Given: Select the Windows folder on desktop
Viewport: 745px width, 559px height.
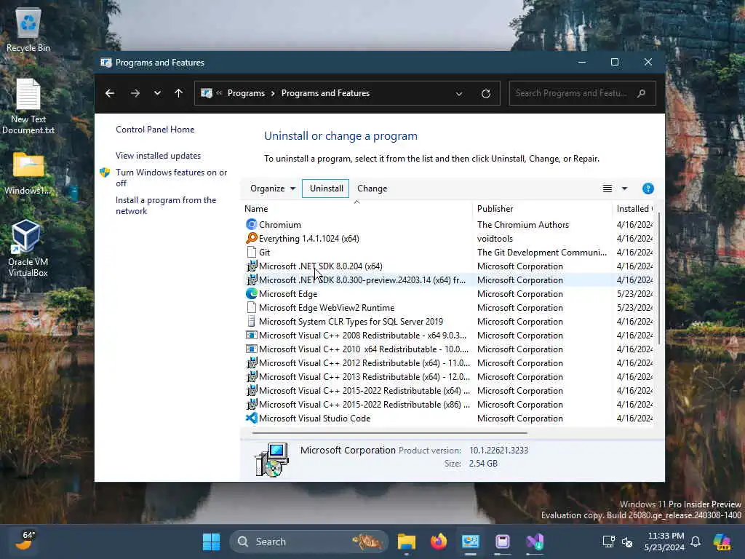Looking at the screenshot, I should (28, 173).
